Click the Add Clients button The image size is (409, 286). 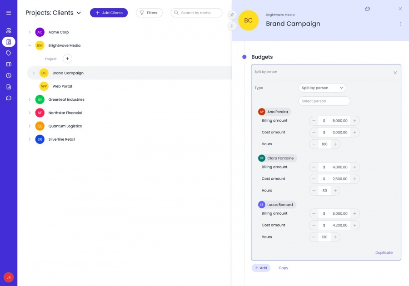(x=109, y=13)
